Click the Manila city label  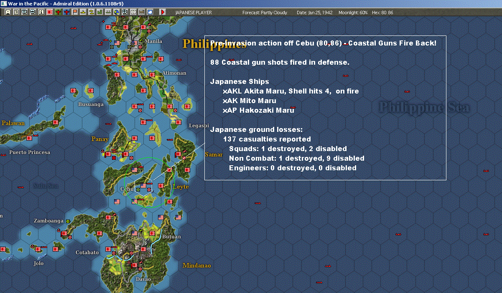click(x=154, y=41)
